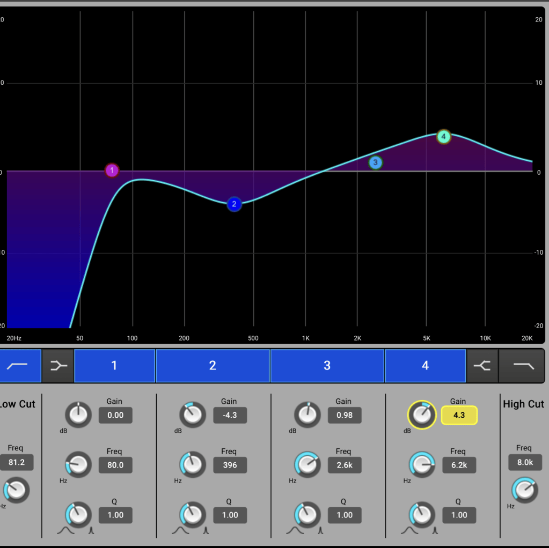Toggle EQ band 3 button
The width and height of the screenshot is (549, 548).
(x=327, y=365)
